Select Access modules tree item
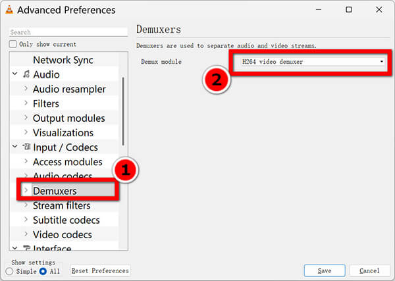Screen dimensions: 395x281 [x=68, y=162]
